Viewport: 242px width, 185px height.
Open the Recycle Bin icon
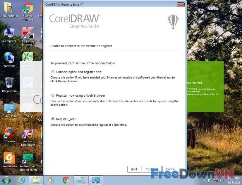(x=9, y=84)
